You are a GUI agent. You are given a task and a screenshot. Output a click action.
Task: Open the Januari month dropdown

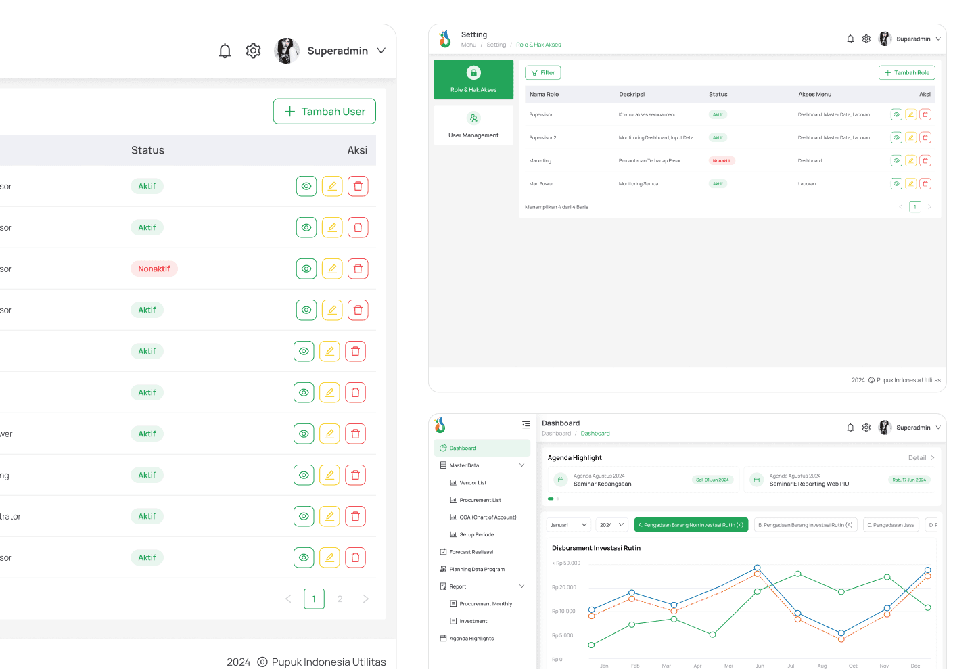pyautogui.click(x=568, y=524)
